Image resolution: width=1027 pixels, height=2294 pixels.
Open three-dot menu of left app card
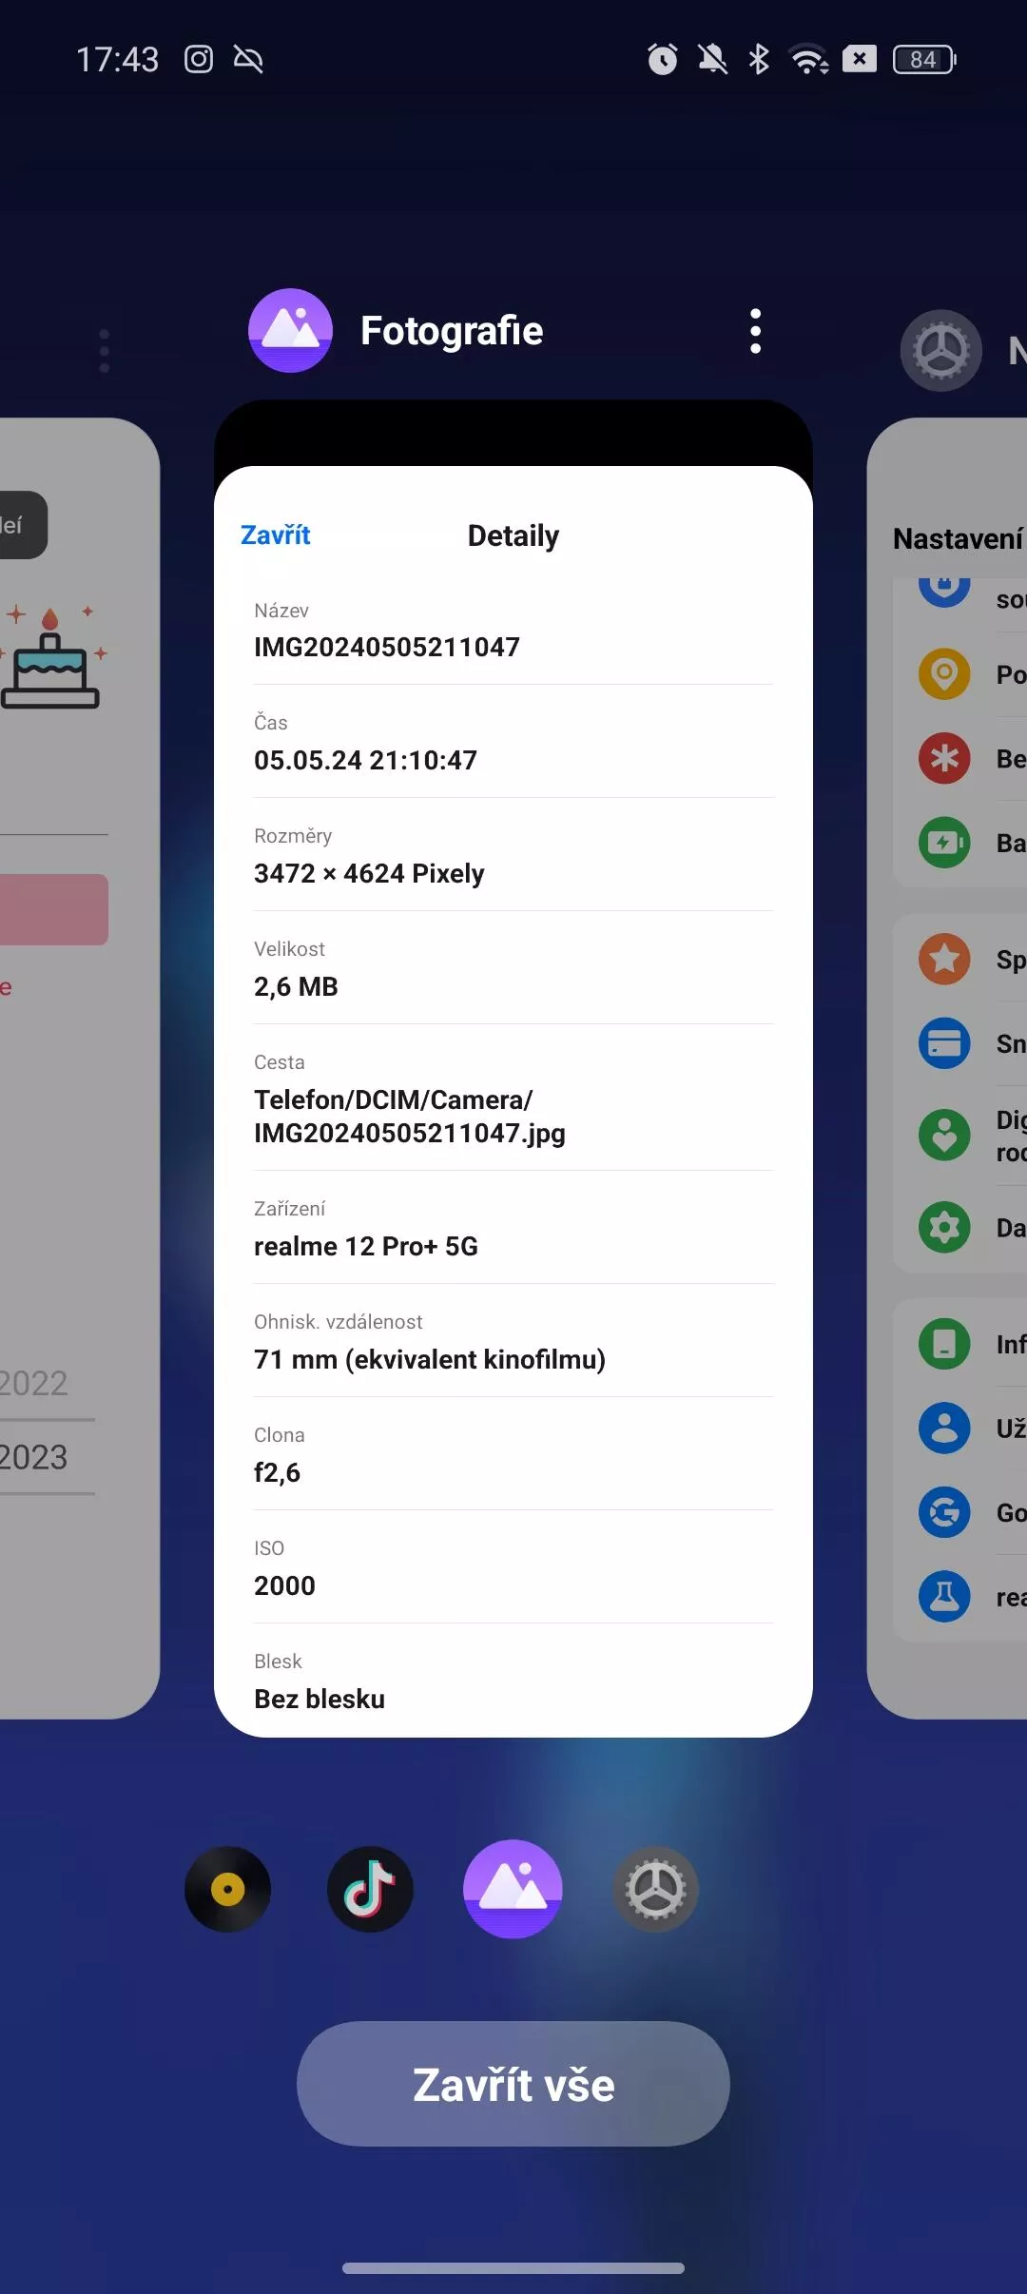tap(105, 351)
